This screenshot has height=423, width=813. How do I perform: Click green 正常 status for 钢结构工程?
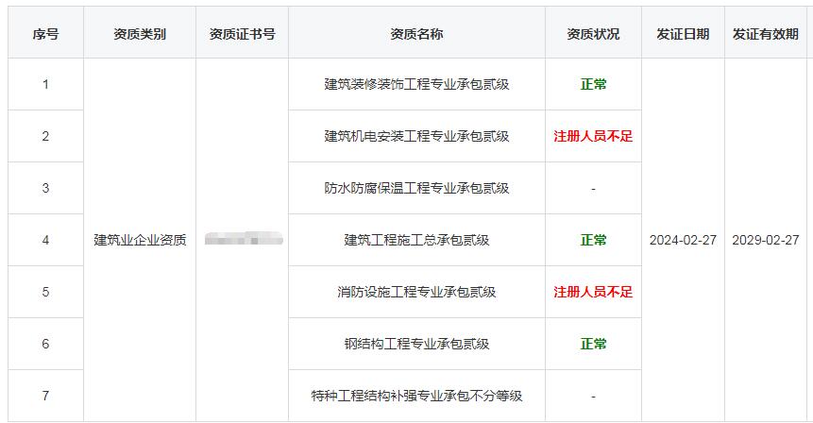593,344
